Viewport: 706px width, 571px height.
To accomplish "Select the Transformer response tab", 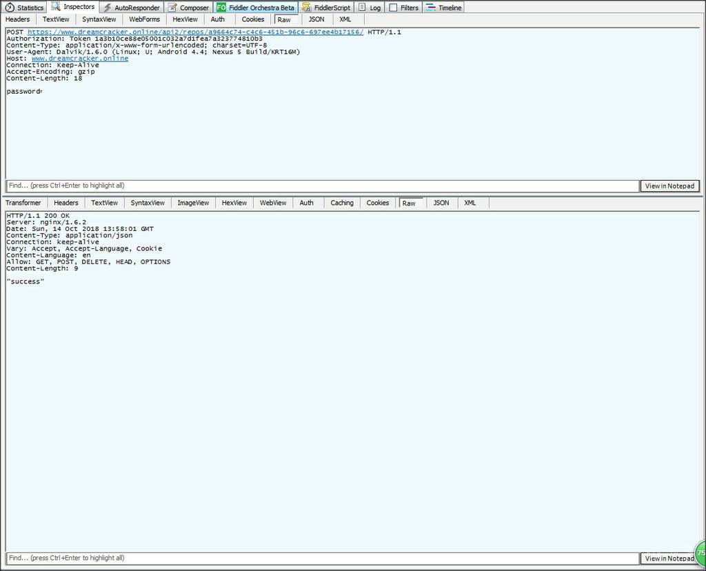I will 23,203.
